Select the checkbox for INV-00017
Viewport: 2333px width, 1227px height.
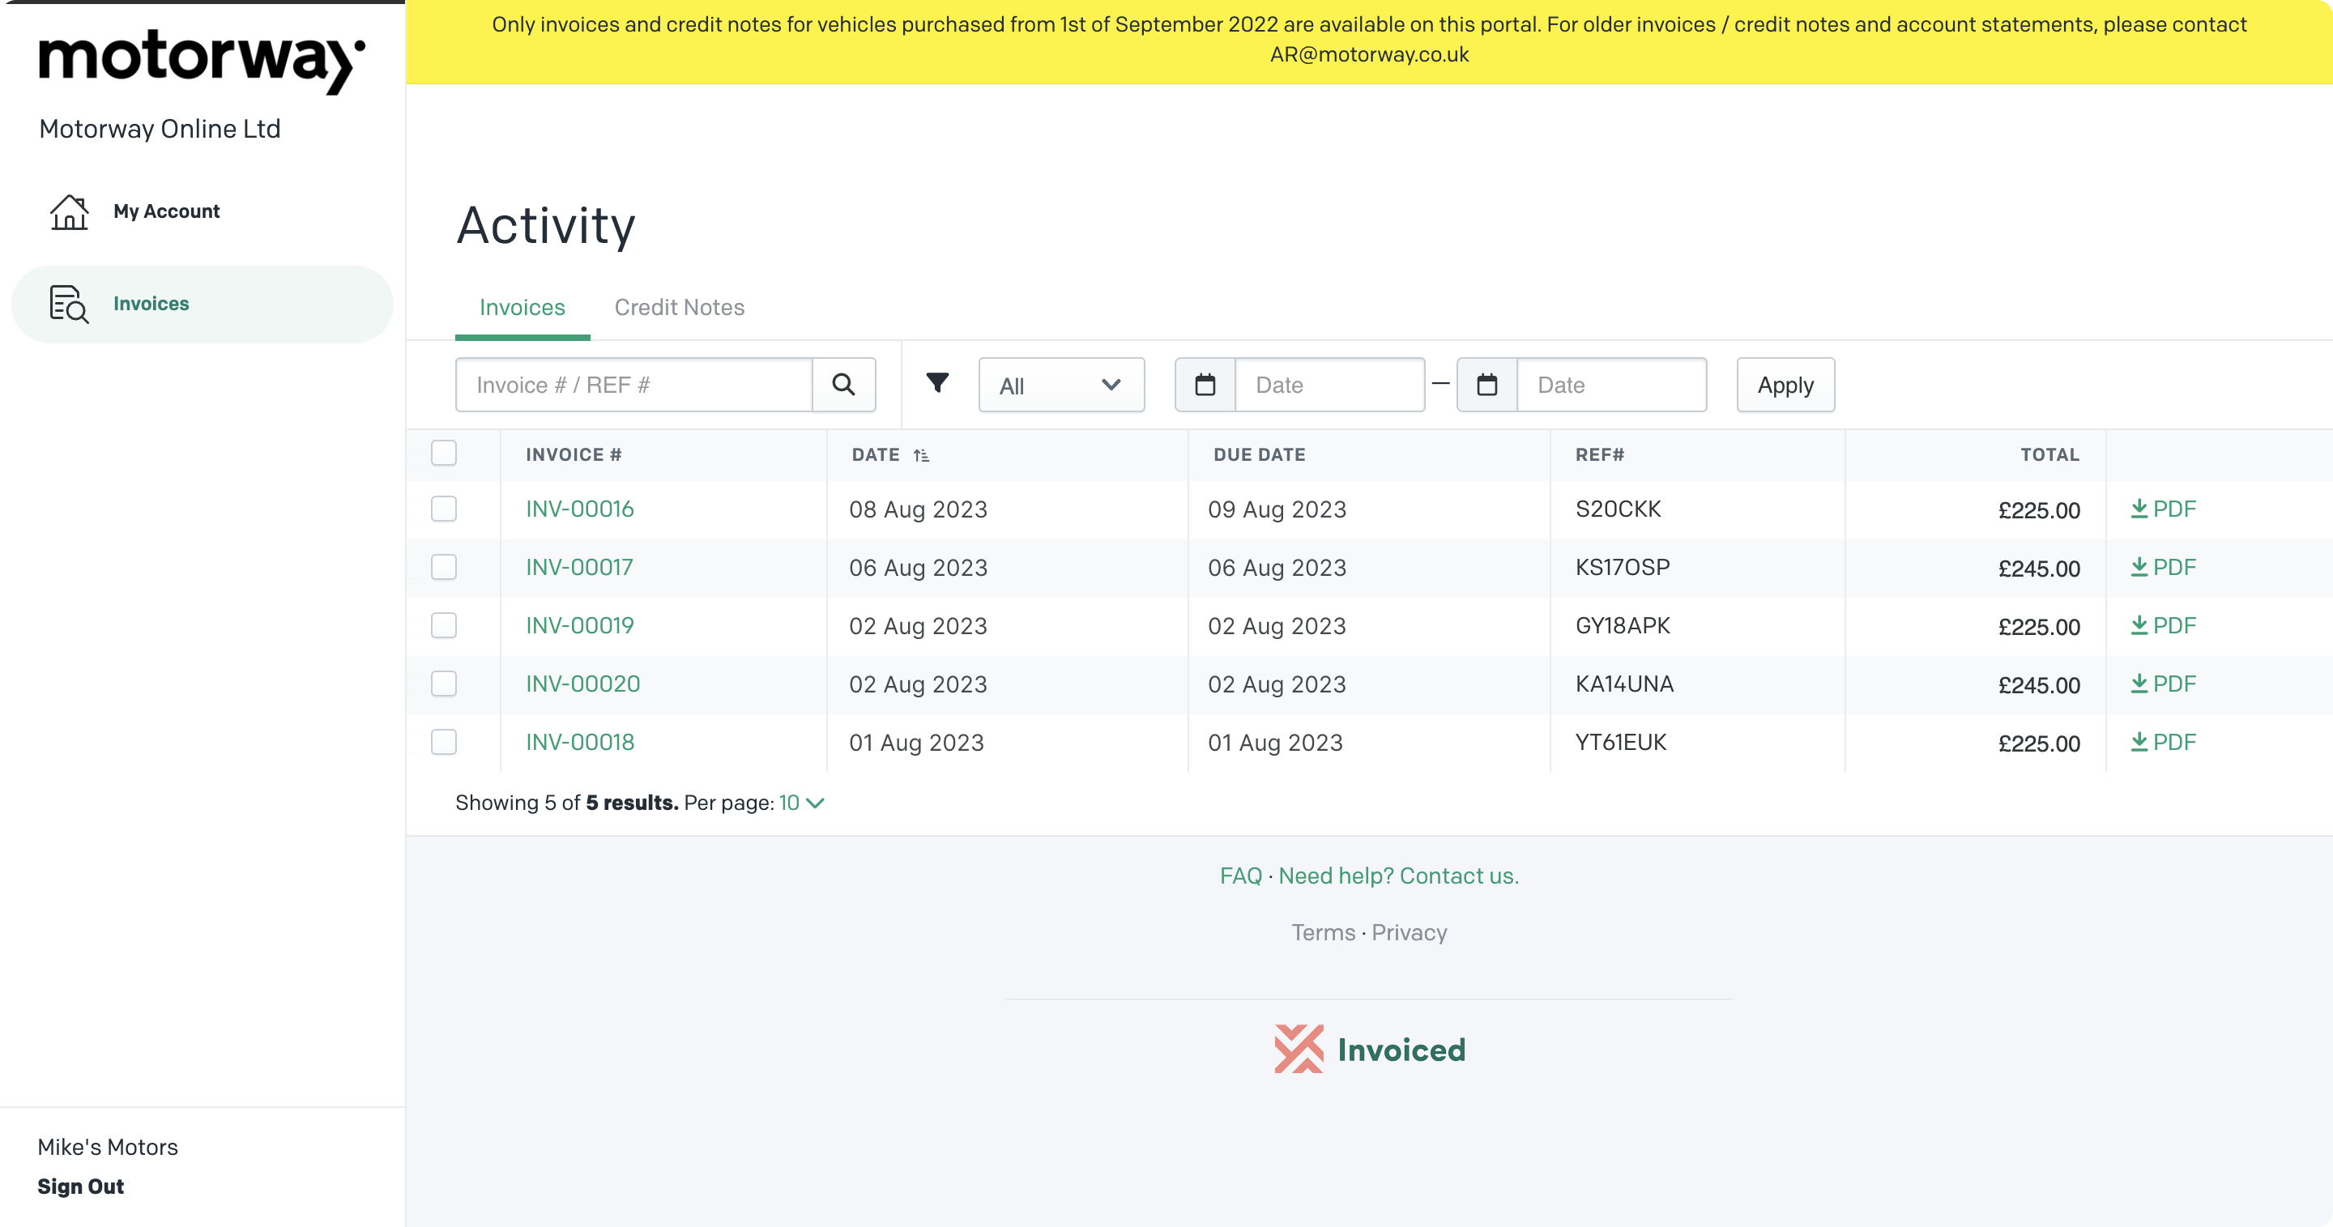pyautogui.click(x=444, y=568)
